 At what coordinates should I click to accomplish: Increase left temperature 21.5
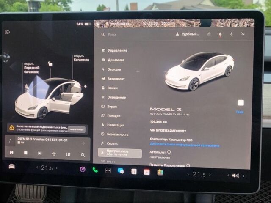click(57, 168)
